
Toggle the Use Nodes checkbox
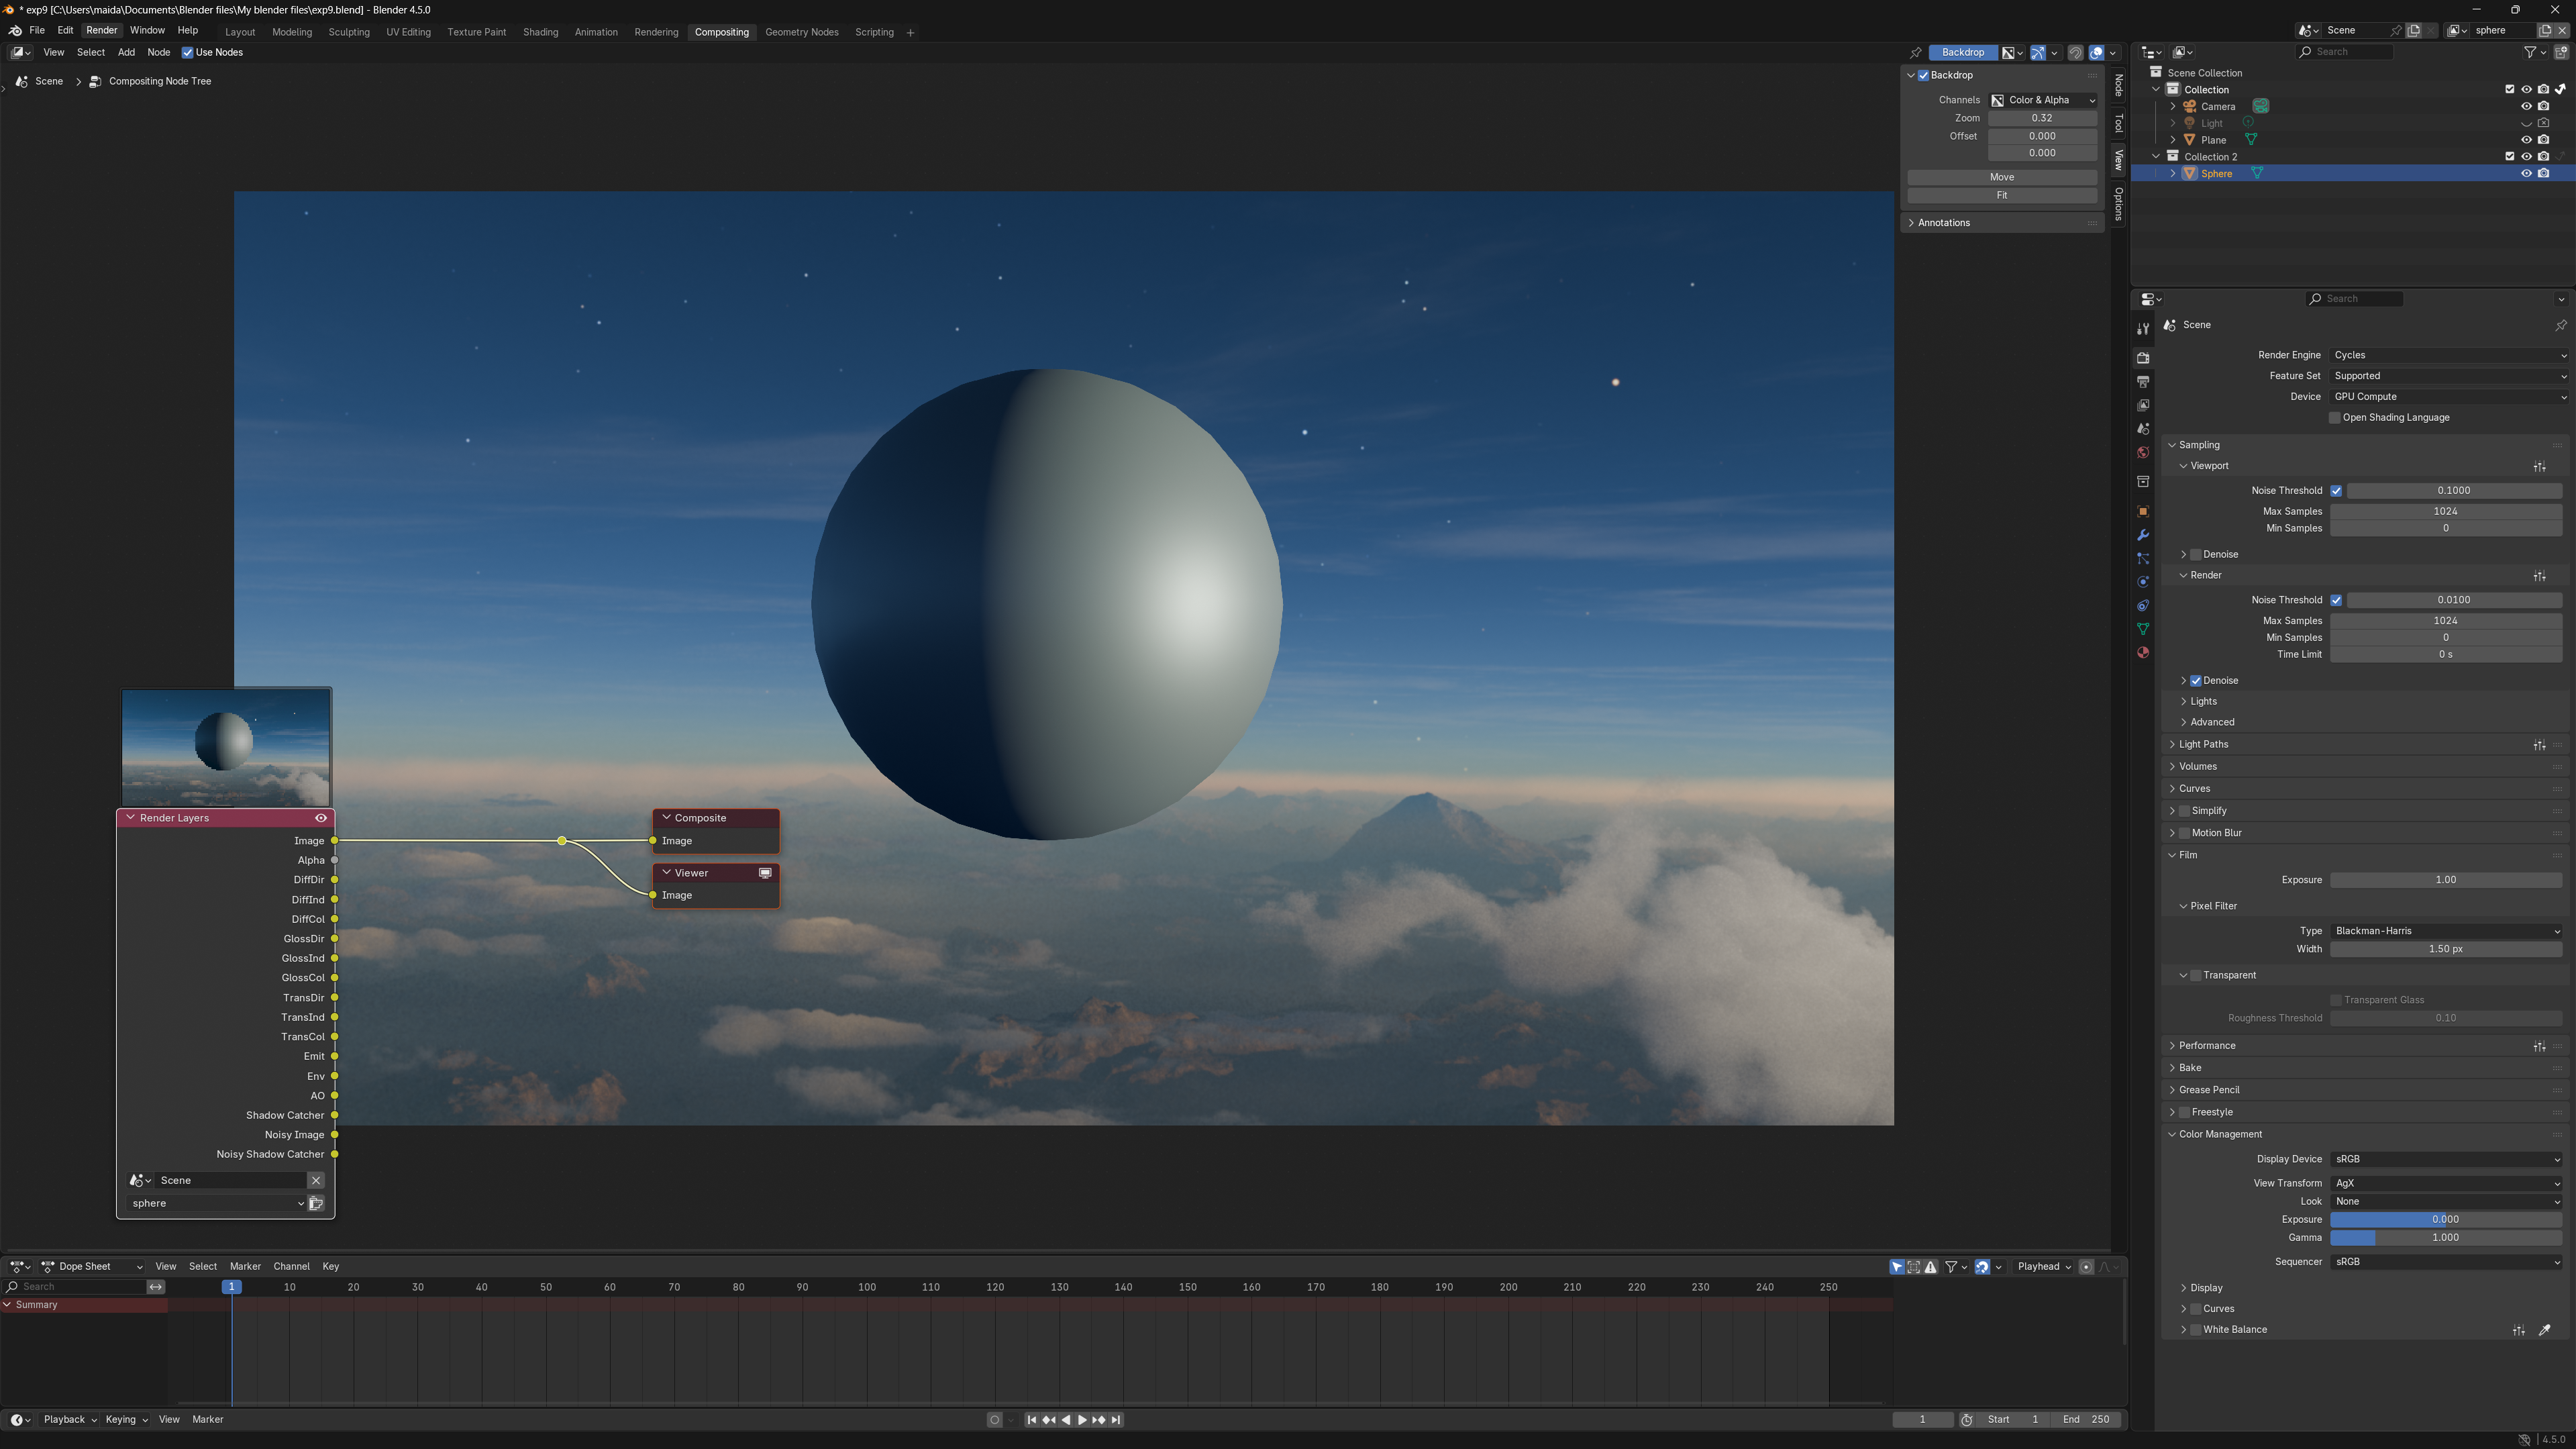[187, 53]
